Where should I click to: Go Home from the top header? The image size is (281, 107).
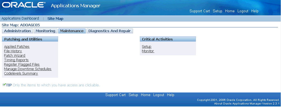[230, 11]
